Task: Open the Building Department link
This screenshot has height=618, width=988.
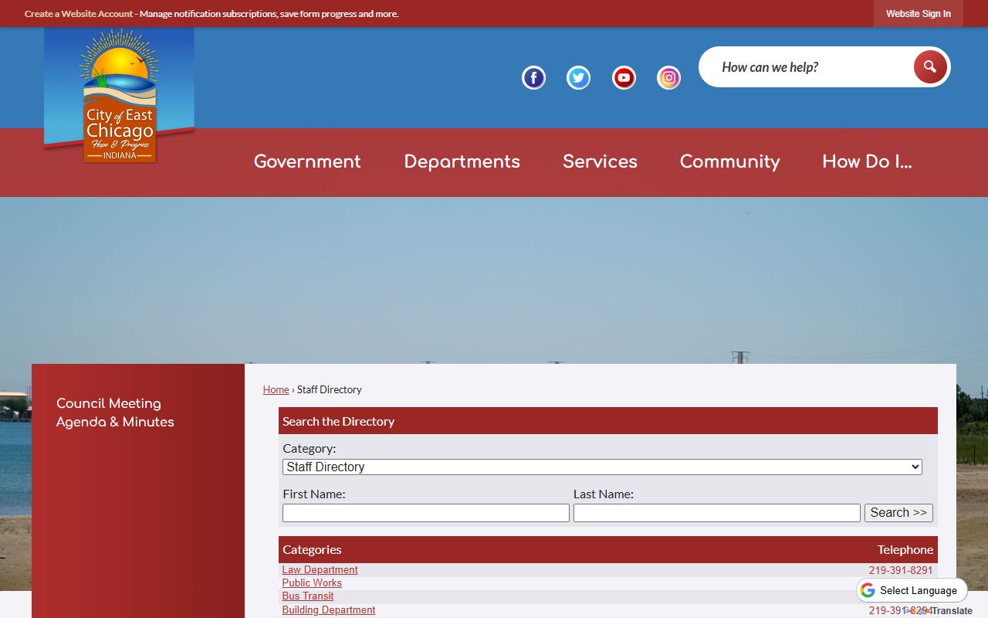Action: pyautogui.click(x=329, y=610)
